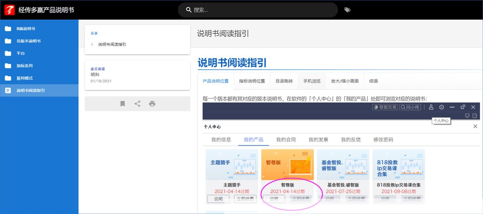Click the share icon under the editor card
Screen dimensions: 483x214
pos(137,104)
